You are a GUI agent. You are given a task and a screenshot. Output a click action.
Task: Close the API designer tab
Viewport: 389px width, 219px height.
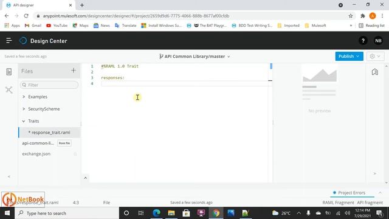coord(71,5)
